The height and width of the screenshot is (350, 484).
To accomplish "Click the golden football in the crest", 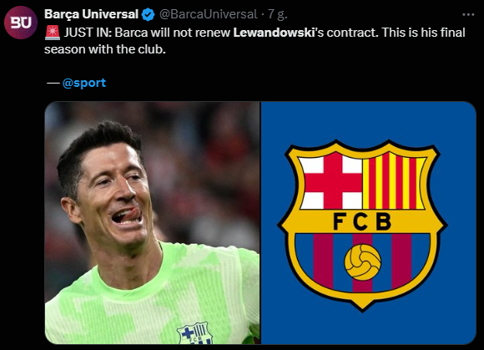I will pyautogui.click(x=363, y=262).
